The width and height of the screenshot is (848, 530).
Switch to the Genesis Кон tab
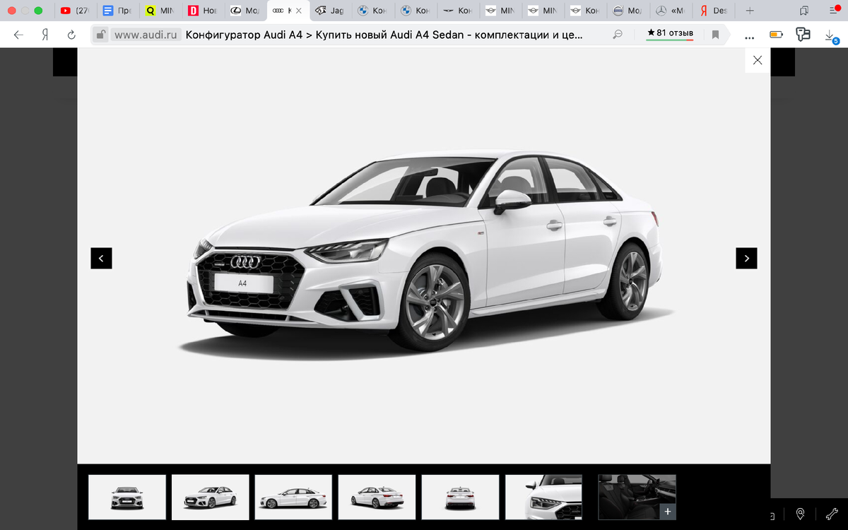coord(457,11)
